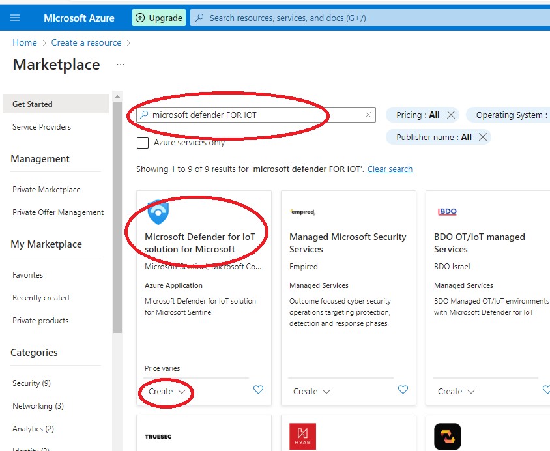Click the Upgrade button

point(159,18)
